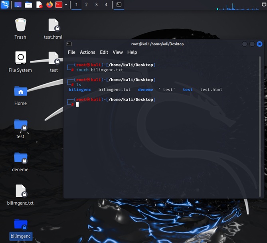Click 'bilimgenc' directory name in ls output
The width and height of the screenshot is (267, 243).
point(80,90)
